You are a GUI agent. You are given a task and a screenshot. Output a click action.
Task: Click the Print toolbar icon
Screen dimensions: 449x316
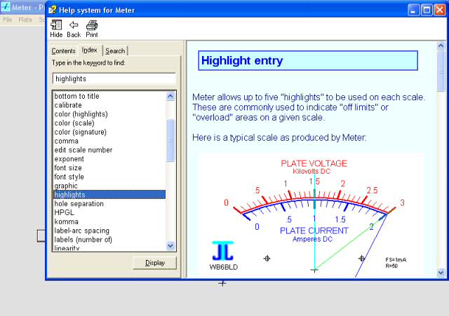pos(92,25)
